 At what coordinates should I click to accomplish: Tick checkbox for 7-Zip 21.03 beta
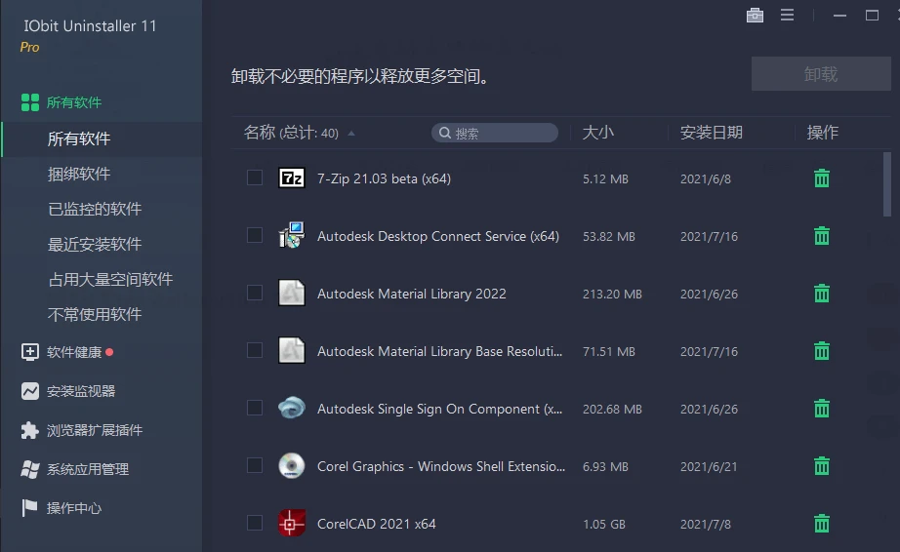(x=254, y=177)
